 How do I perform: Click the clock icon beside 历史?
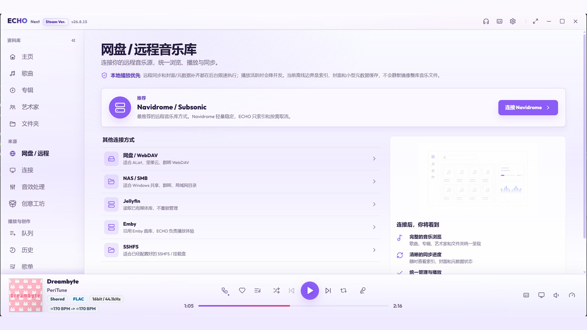click(13, 250)
